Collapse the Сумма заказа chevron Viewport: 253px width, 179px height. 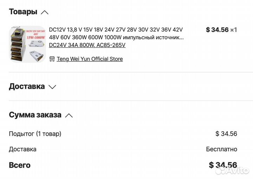(x=69, y=115)
